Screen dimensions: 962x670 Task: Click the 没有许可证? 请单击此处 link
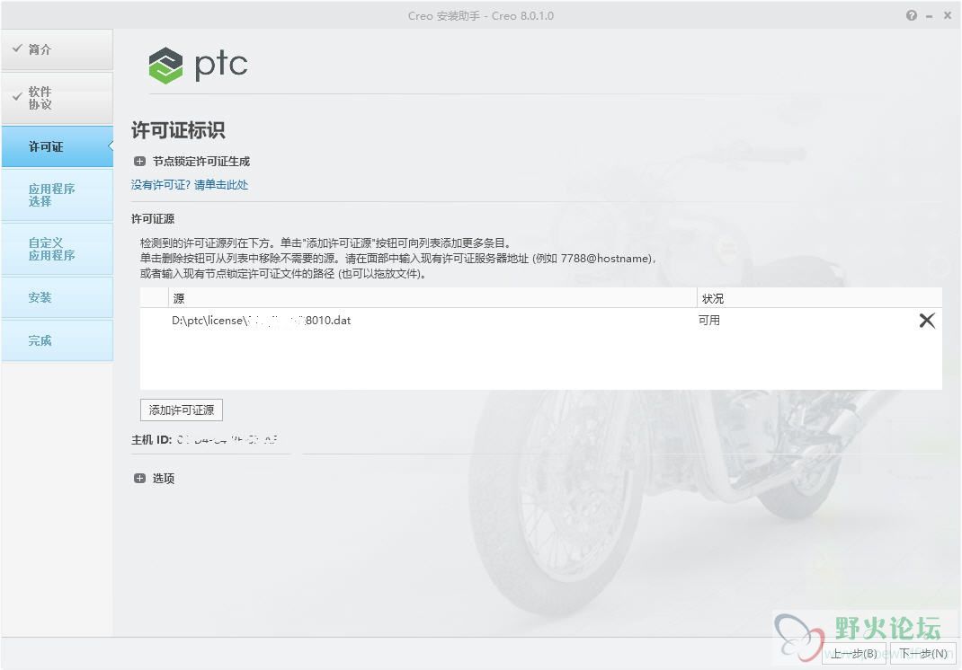coord(190,184)
